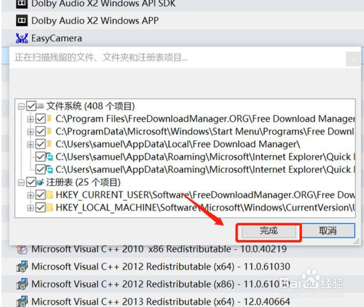
Task: Select 注册表 (25 个项目) tree row text
Action: [83, 182]
